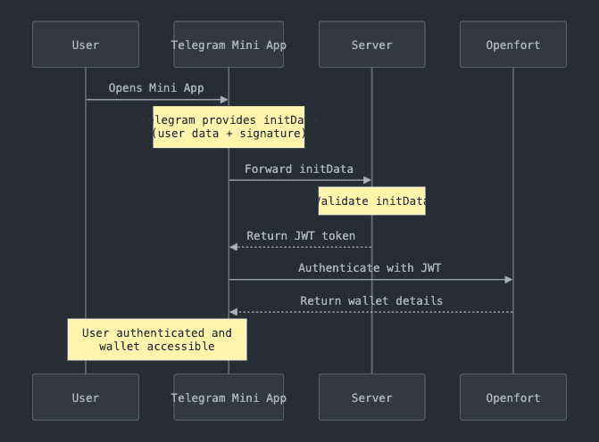599x442 pixels.
Task: Select the 'Forward initData' message label
Action: 299,168
